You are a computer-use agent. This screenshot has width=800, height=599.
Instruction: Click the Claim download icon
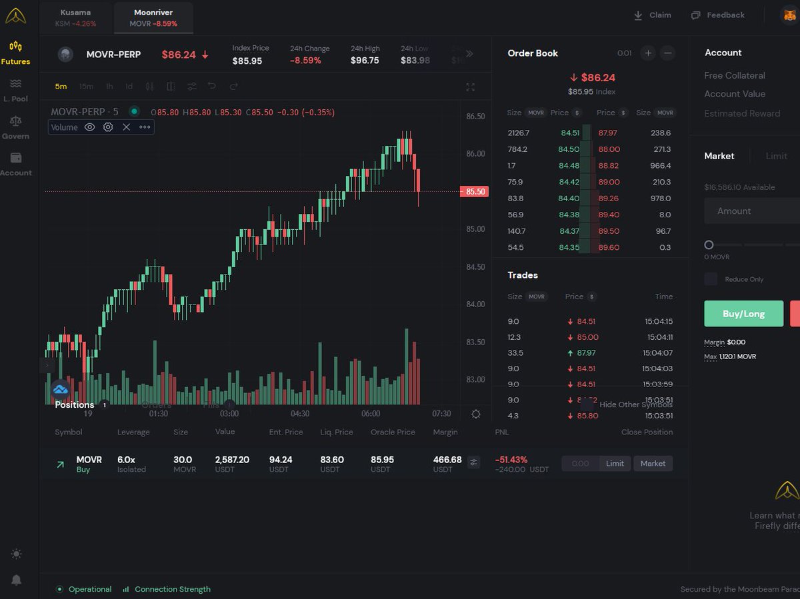pos(638,15)
